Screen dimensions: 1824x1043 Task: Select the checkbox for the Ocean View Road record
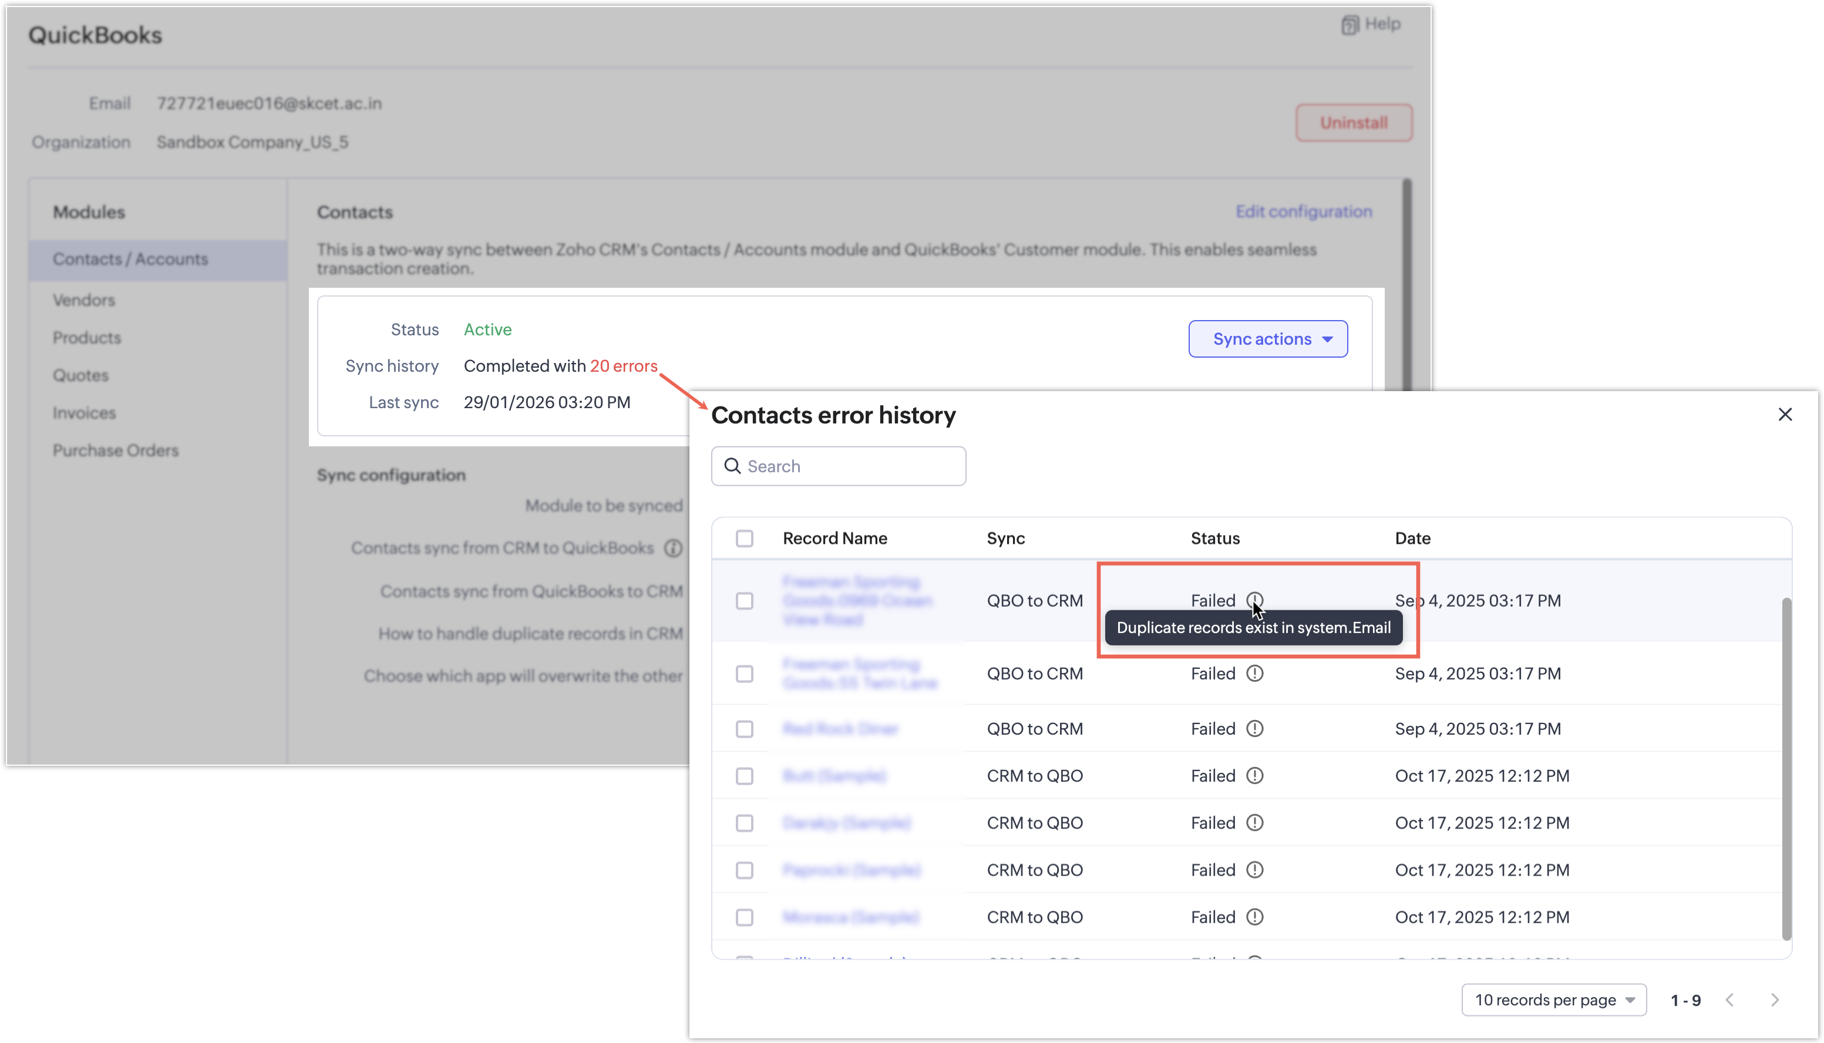745,601
